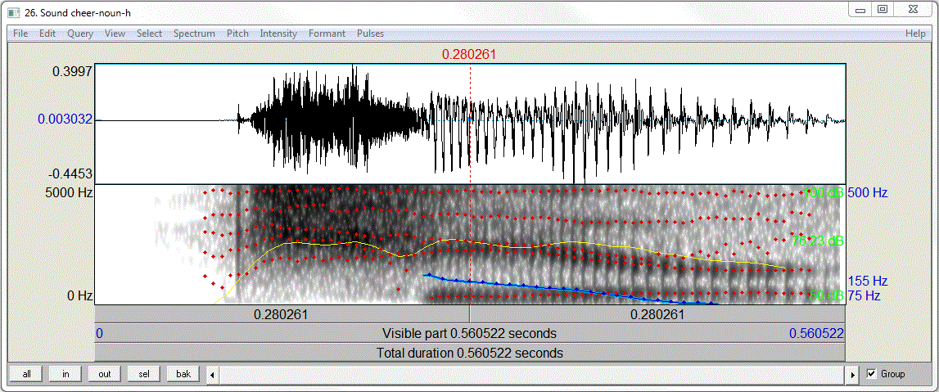
Task: Open the View menu
Action: (115, 34)
